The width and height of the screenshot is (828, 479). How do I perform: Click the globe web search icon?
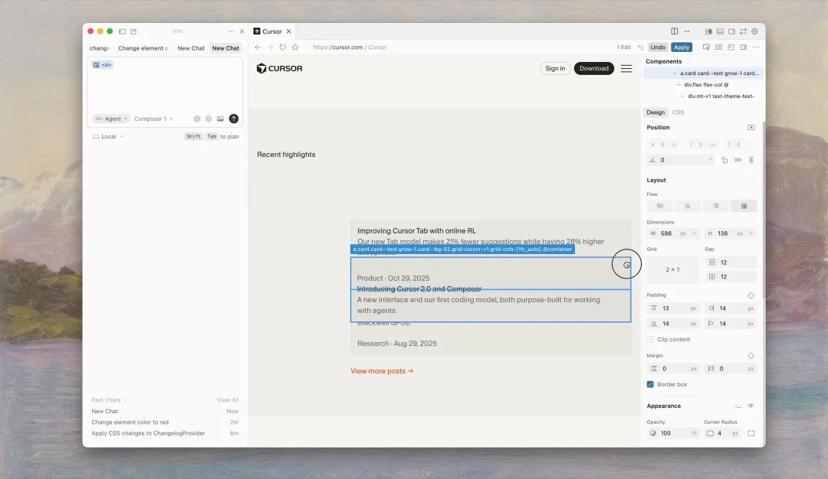(209, 119)
